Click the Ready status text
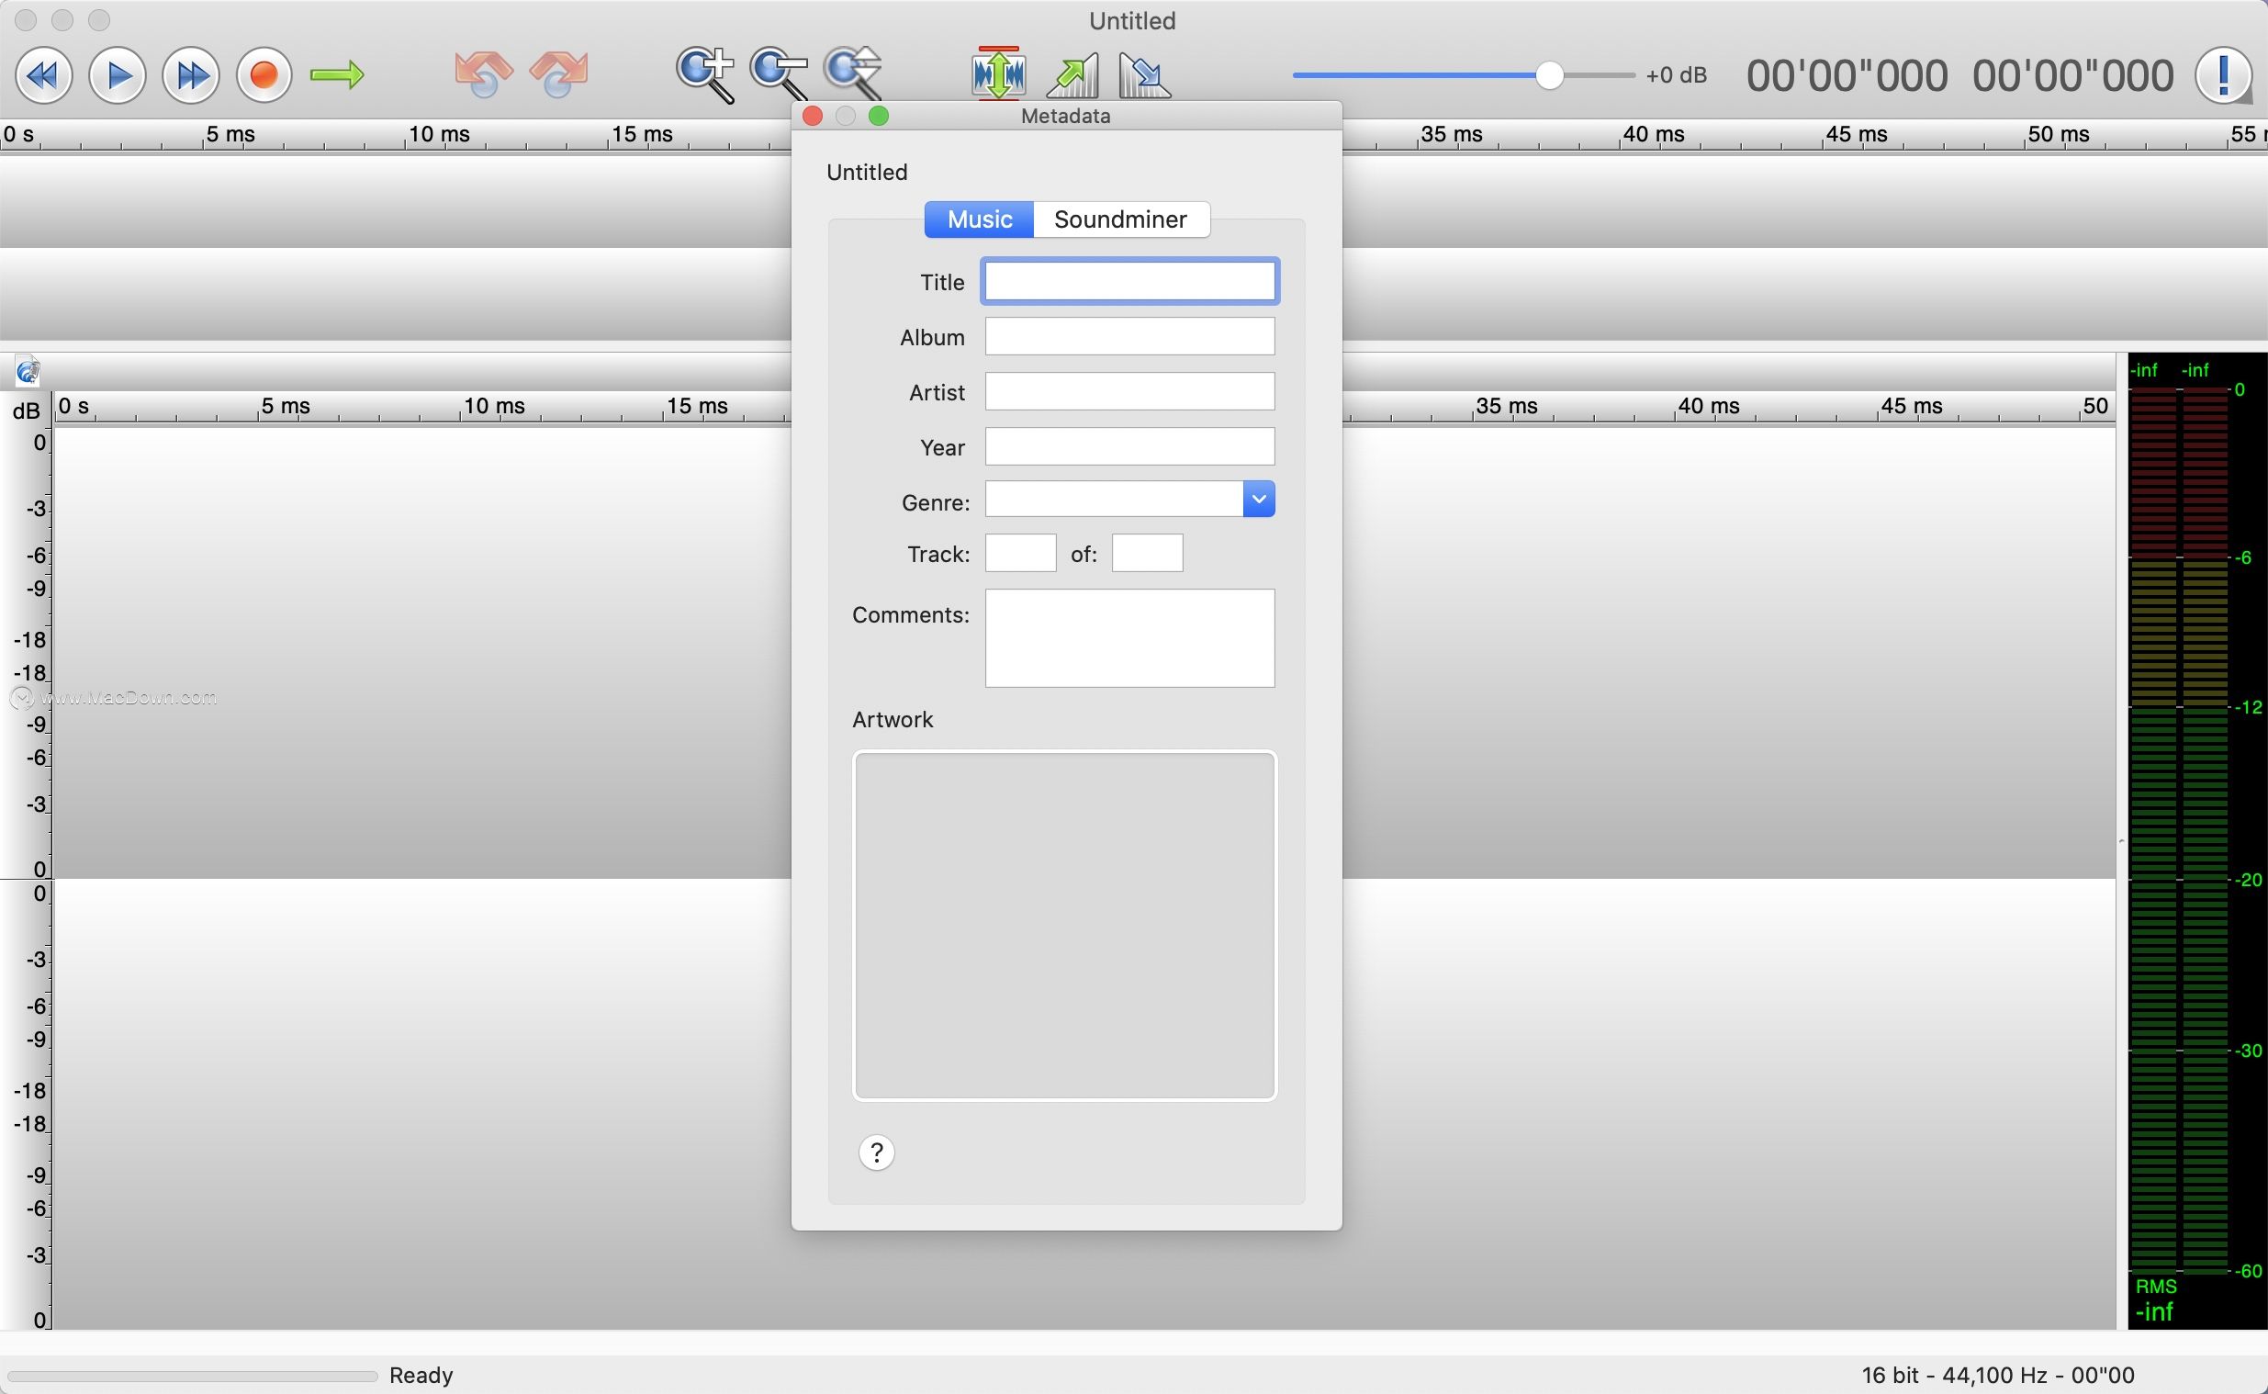2268x1394 pixels. pos(421,1376)
